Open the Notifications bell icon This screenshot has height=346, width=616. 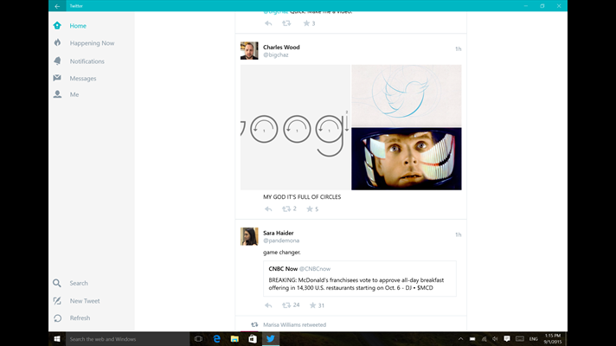[x=57, y=61]
